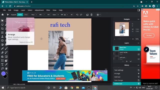Select the Fill bucket tool
Screen dimensions: 160x90
2,56
